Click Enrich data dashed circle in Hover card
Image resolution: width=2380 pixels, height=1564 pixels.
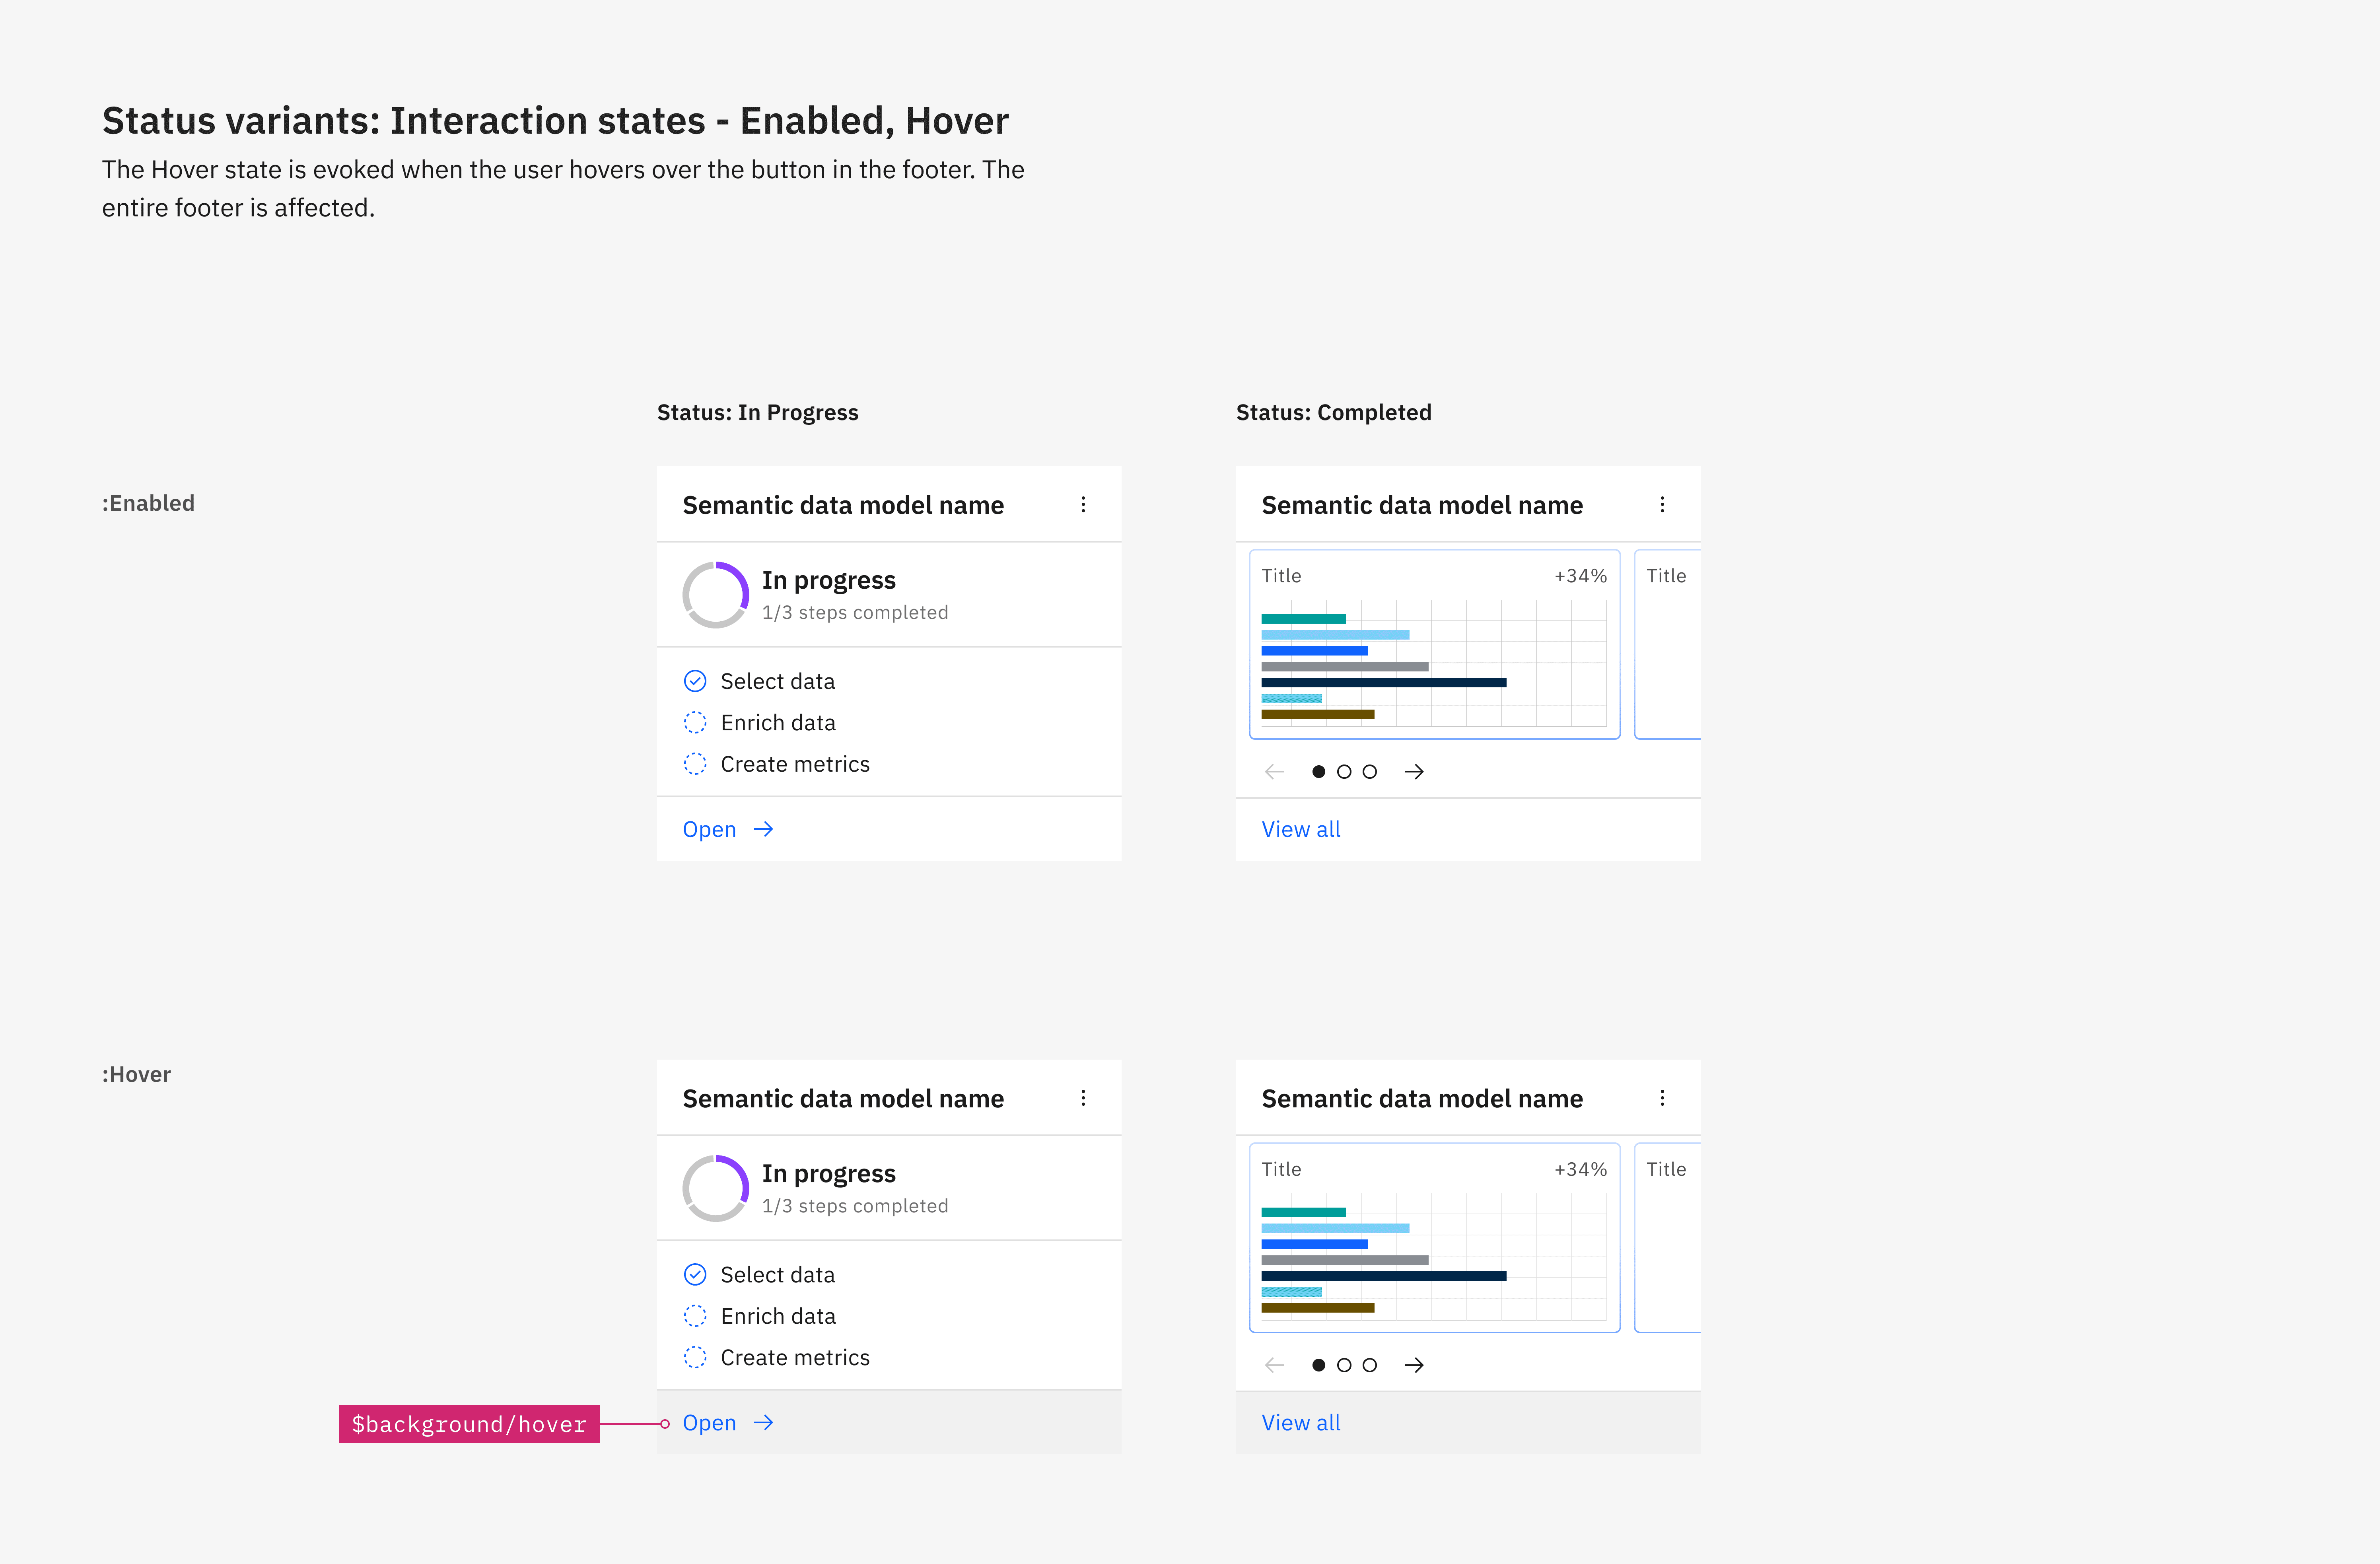click(x=695, y=1316)
